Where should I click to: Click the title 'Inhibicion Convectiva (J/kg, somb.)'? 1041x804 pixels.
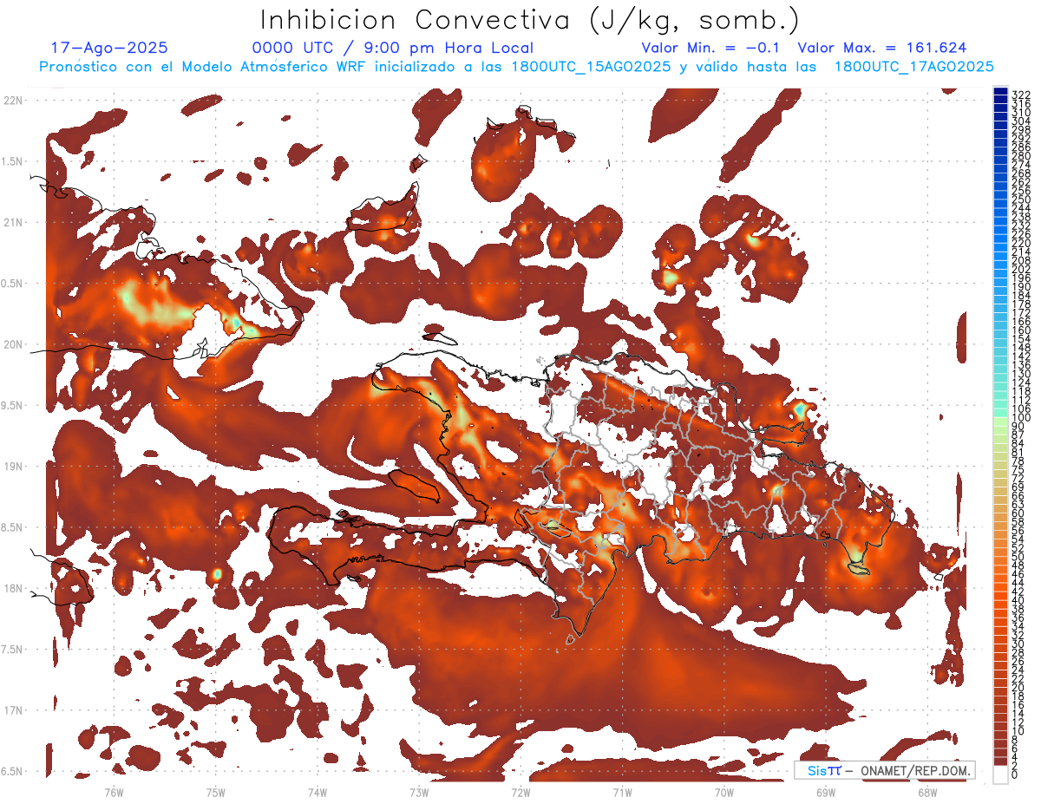530,20
